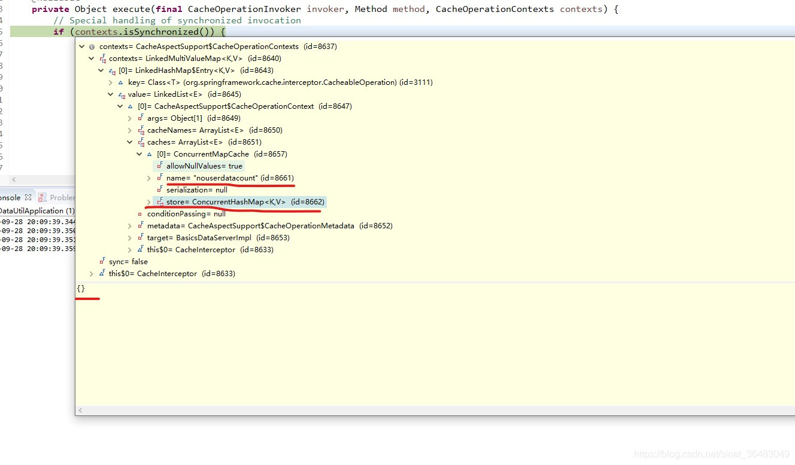Click field icon of serialization= null
The height and width of the screenshot is (465, 795).
pos(160,189)
